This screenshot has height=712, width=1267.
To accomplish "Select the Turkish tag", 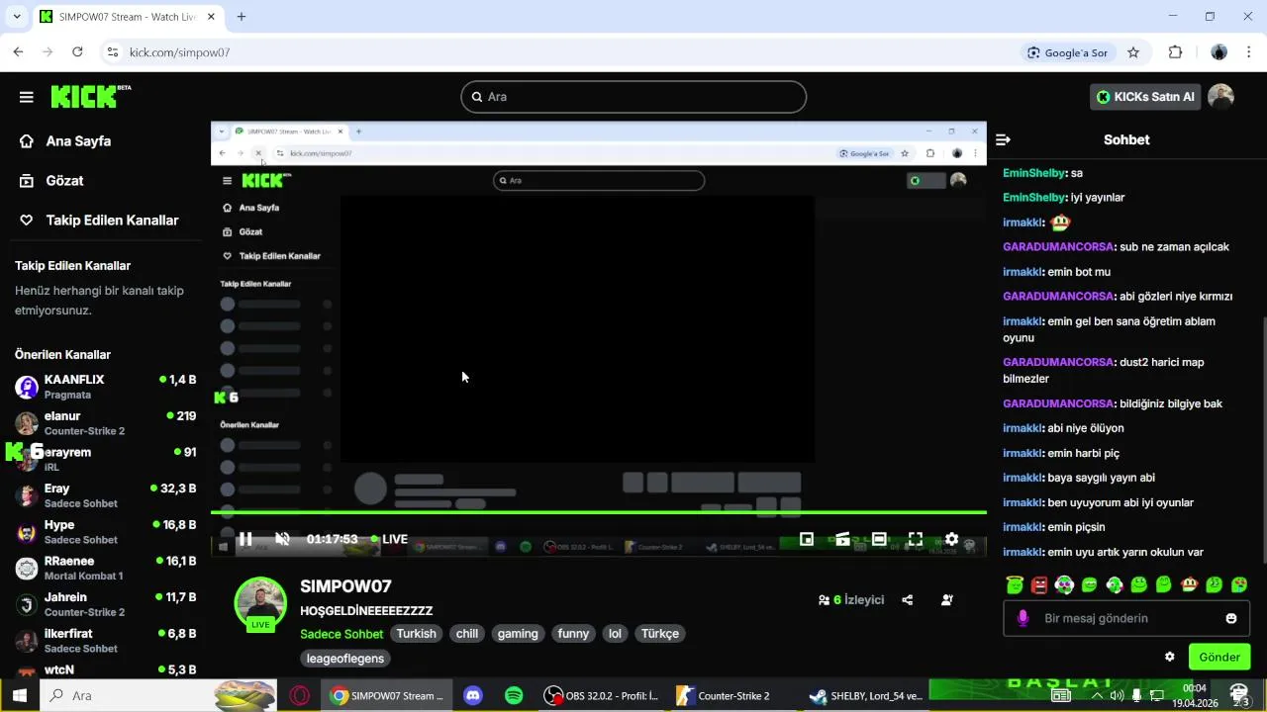I will tap(417, 634).
